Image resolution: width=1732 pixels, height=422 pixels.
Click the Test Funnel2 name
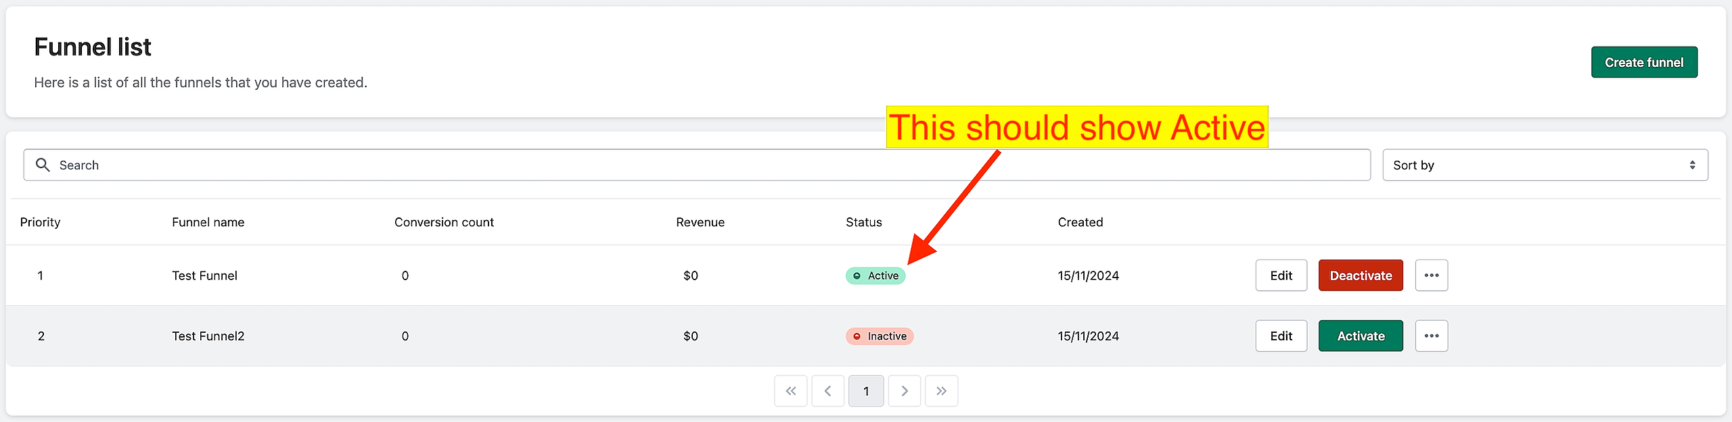point(208,336)
